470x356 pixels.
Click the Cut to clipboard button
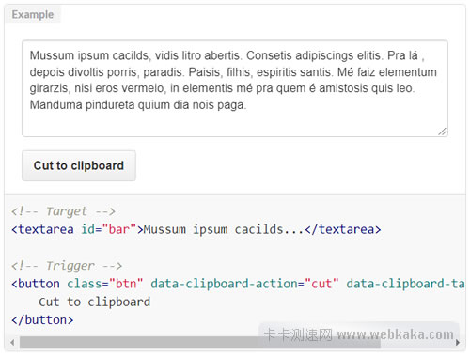[79, 165]
